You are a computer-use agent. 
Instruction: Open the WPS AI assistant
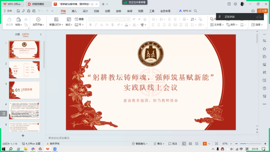coord(185,11)
